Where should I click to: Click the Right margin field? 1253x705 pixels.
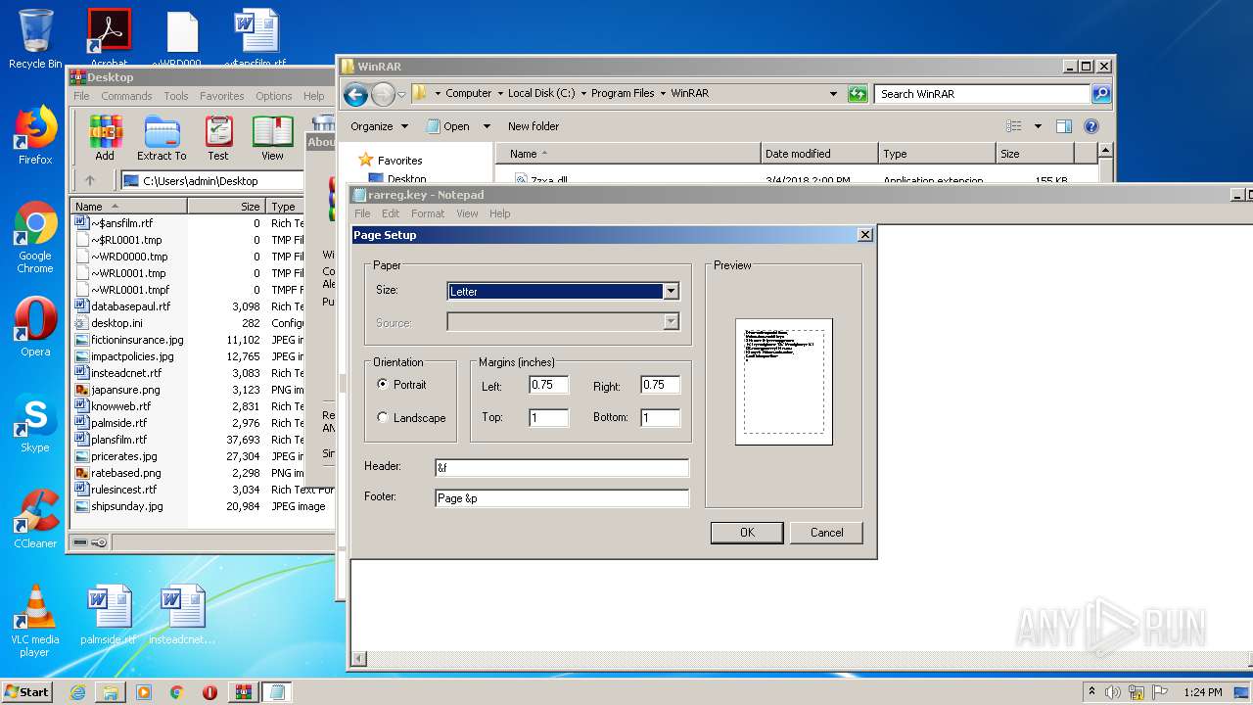tap(660, 385)
